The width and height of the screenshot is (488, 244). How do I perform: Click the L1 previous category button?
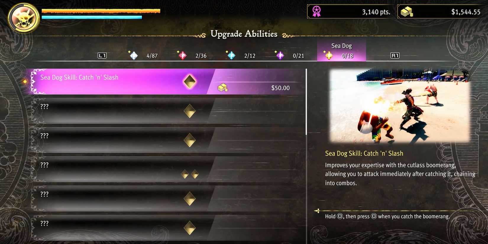[x=102, y=56]
